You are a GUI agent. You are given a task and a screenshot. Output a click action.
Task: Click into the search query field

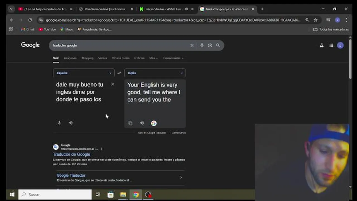point(120,46)
